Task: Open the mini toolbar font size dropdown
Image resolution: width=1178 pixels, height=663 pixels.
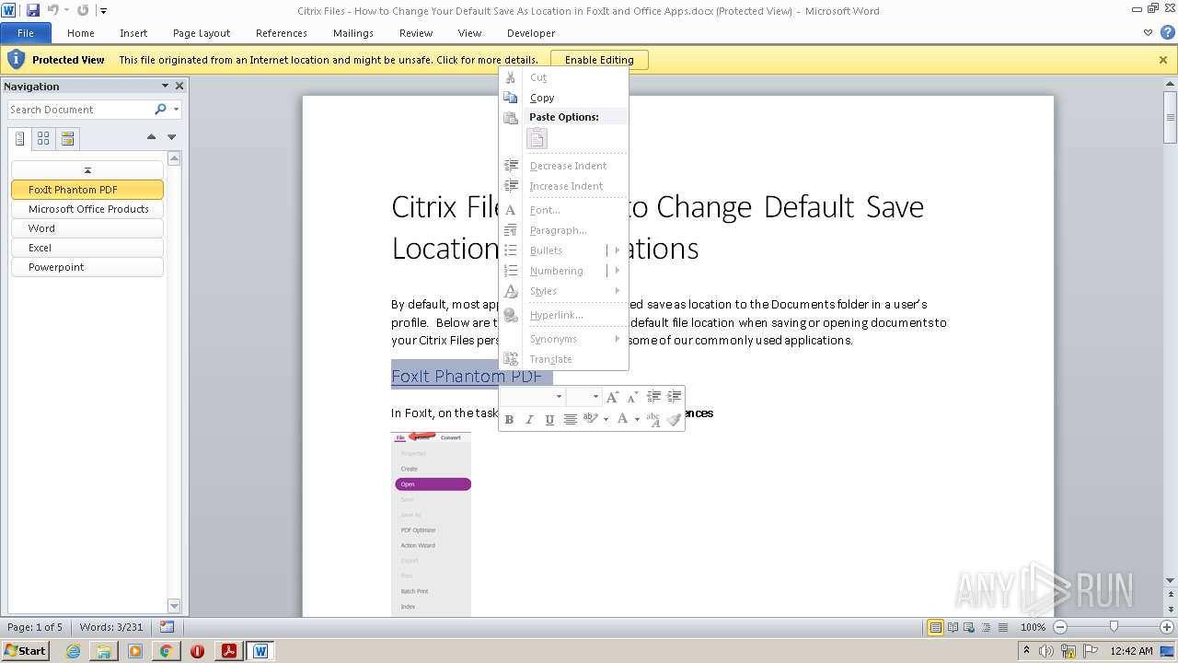Action: coord(595,397)
